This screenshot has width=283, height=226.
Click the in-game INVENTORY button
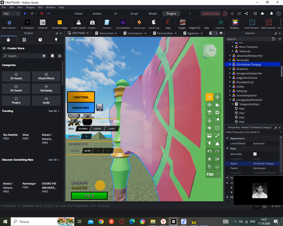[x=81, y=108]
